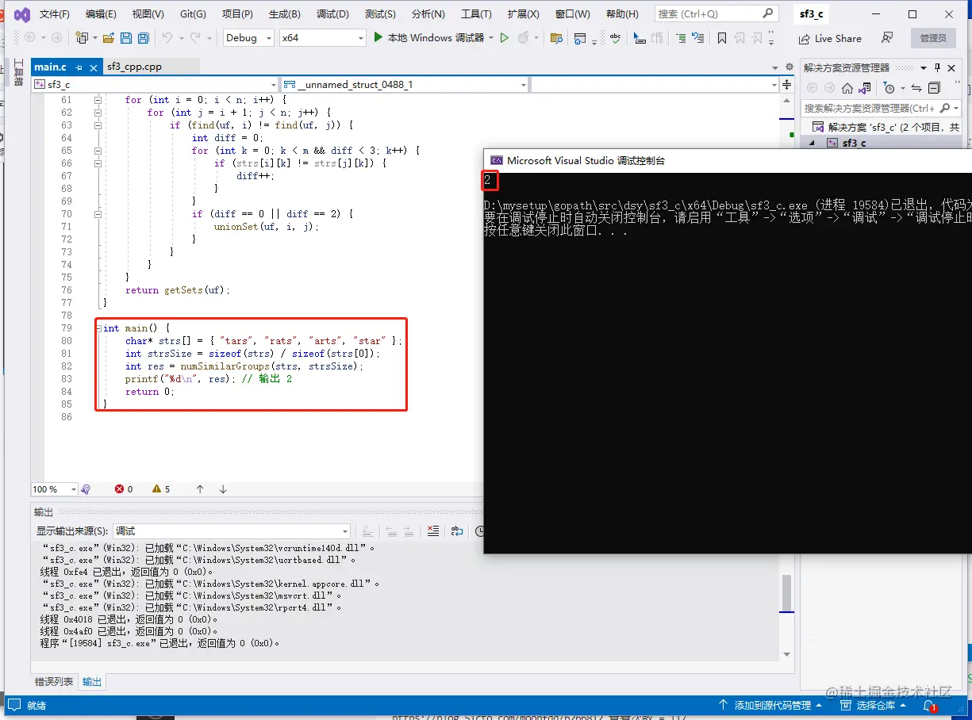972x720 pixels.
Task: Open the 生成(B) menu
Action: [284, 14]
